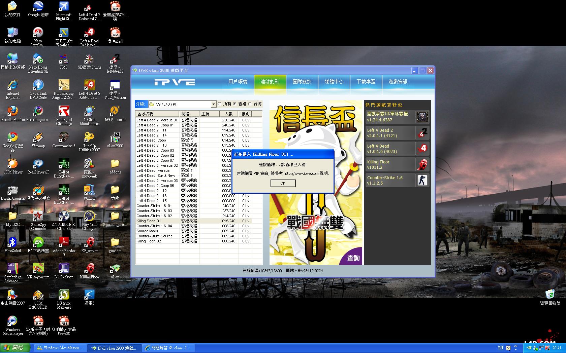Image resolution: width=566 pixels, height=353 pixels.
Task: Click the Counter-Strike 1.6 update icon
Action: 422,180
